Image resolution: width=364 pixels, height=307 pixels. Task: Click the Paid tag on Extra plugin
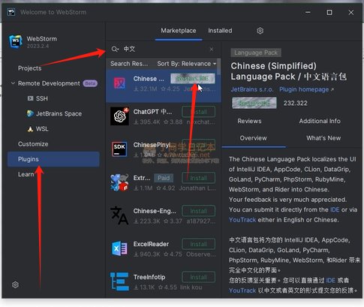[164, 178]
